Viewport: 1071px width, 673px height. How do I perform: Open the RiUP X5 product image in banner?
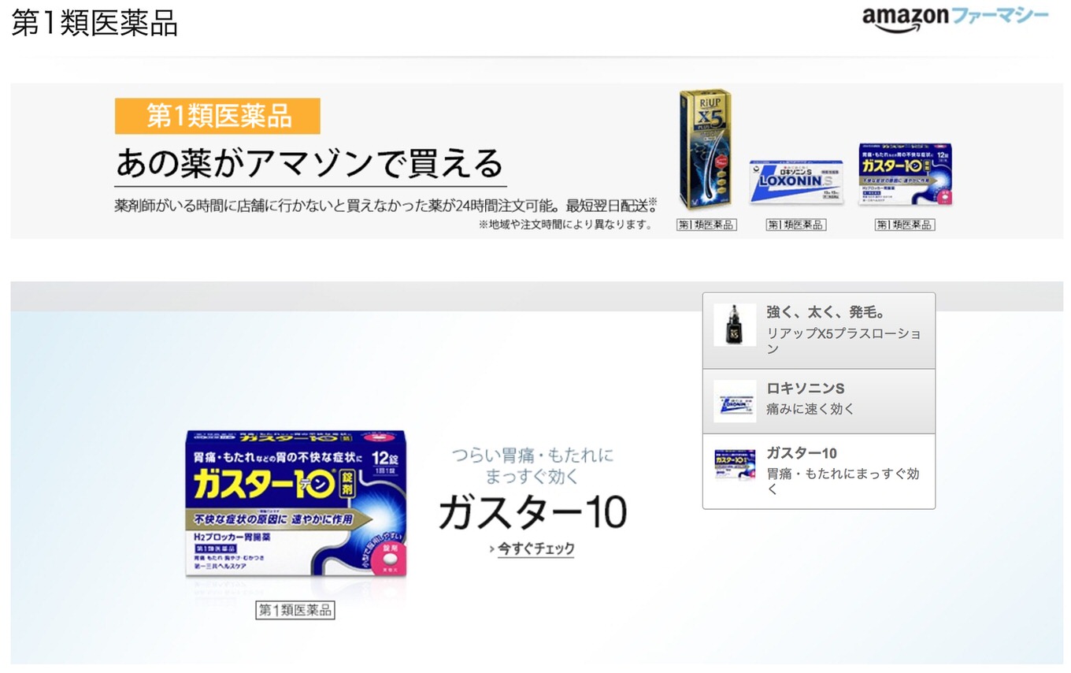pyautogui.click(x=706, y=150)
